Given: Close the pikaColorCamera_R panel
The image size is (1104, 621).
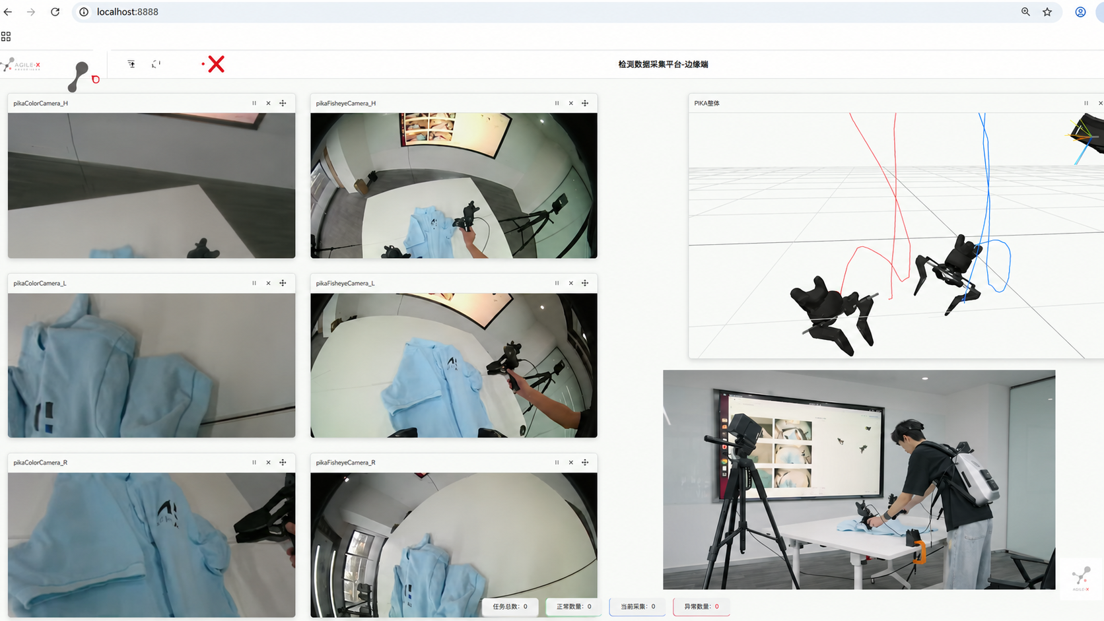Looking at the screenshot, I should 268,463.
